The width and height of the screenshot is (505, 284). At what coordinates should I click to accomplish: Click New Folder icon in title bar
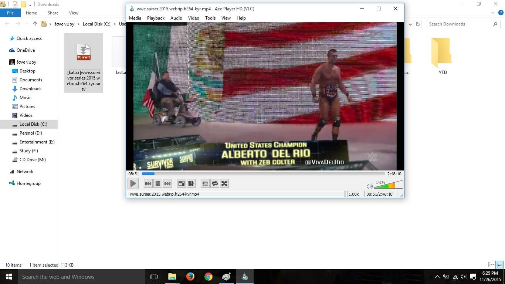23,4
